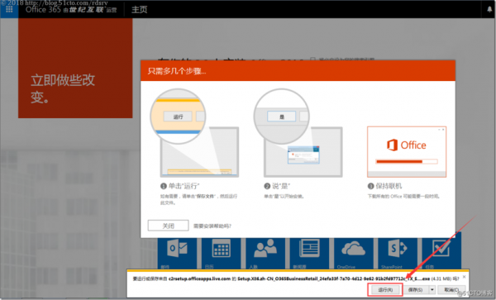Click the Office install progress illustration
Viewport: 496px width, 300px height.
coord(407,152)
